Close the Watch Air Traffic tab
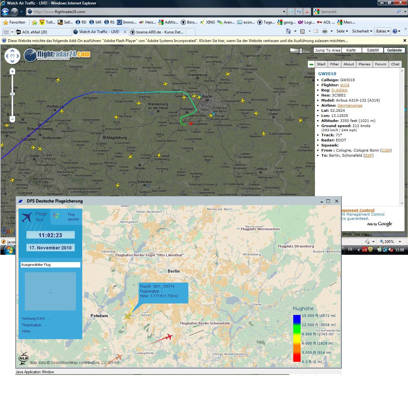Screen dimensions: 408x407 click(x=125, y=32)
